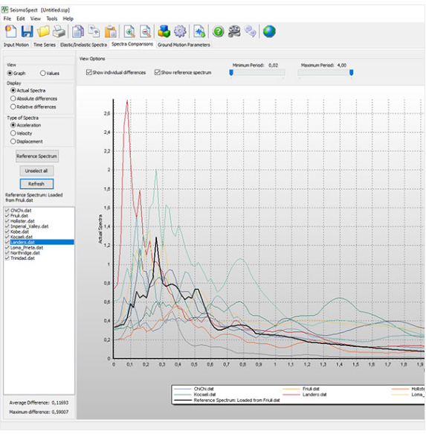Viewport: 426px width, 434px height.
Task: Click the New project icon
Action: (11, 31)
